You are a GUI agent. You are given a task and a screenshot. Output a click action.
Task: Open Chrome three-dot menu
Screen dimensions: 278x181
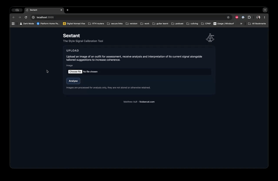pyautogui.click(x=264, y=17)
